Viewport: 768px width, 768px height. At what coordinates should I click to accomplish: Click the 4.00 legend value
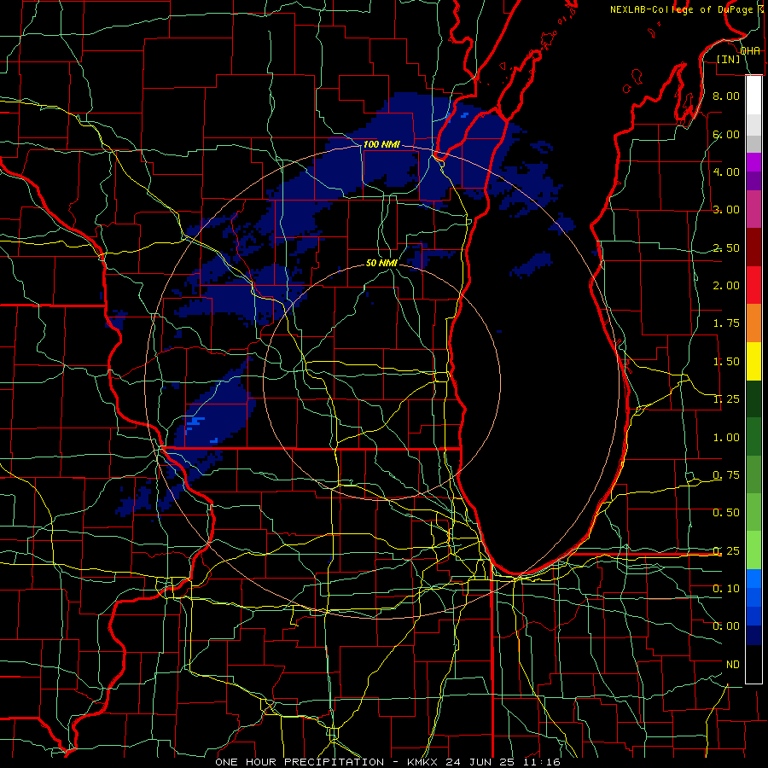[x=726, y=172]
